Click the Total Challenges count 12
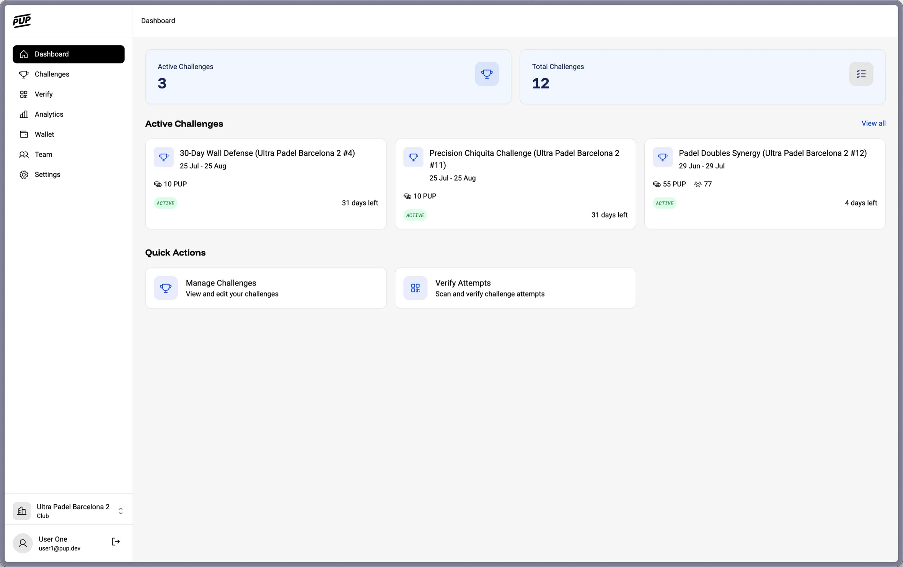Viewport: 903px width, 567px height. pyautogui.click(x=541, y=83)
